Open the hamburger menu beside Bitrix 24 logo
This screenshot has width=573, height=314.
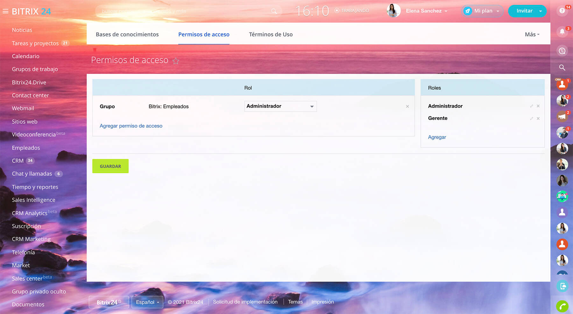5,11
